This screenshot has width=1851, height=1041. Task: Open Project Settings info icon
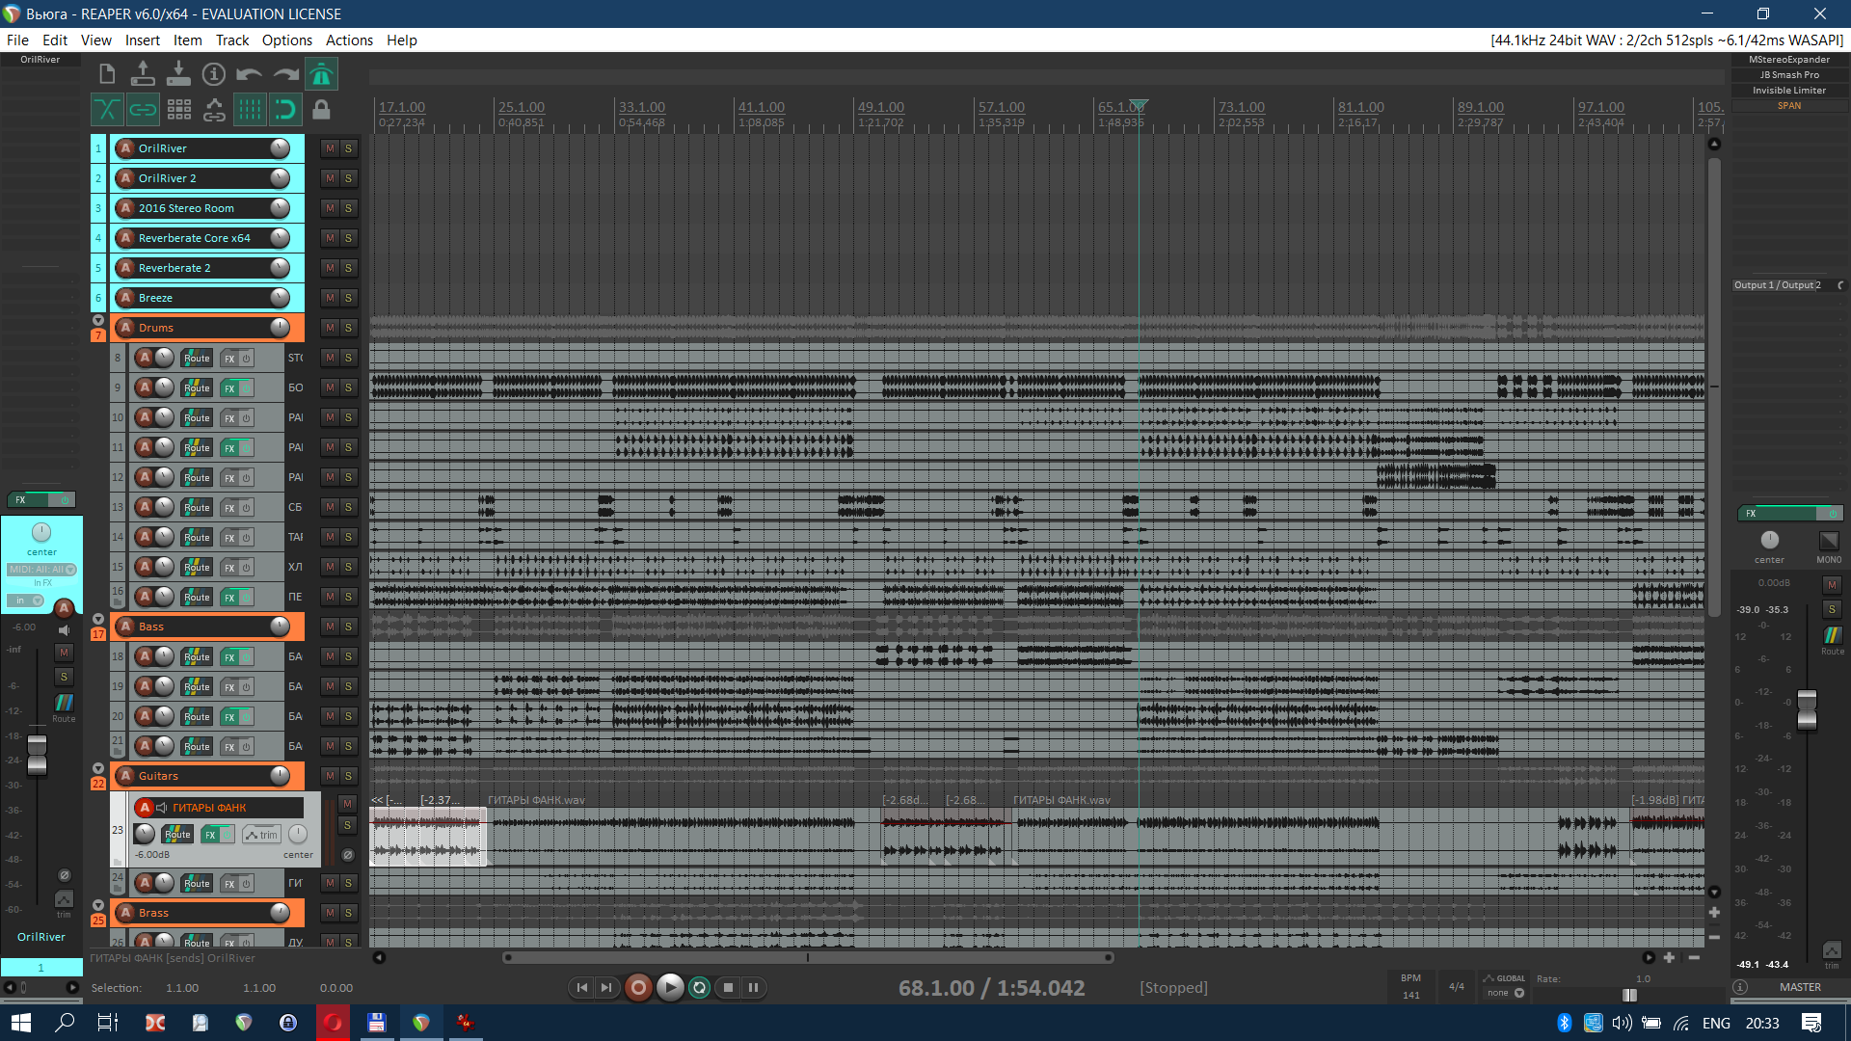coord(214,73)
